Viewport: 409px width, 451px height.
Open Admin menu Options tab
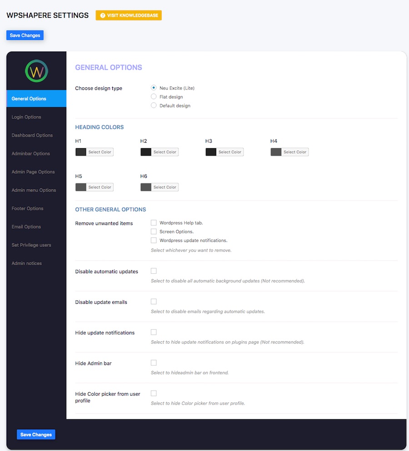click(x=36, y=190)
